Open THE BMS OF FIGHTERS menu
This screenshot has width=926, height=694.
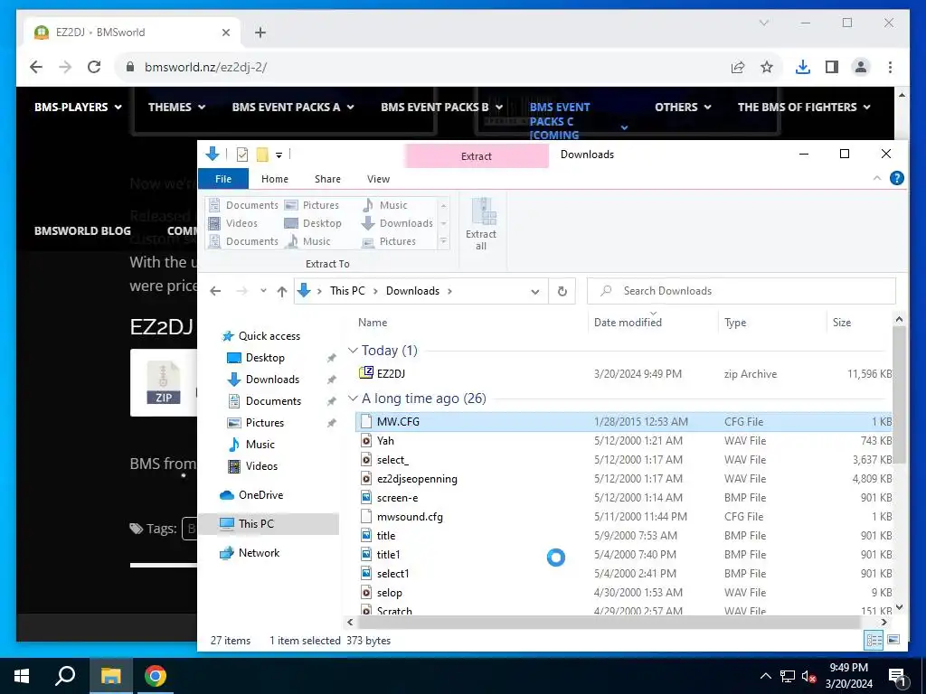[x=804, y=107]
